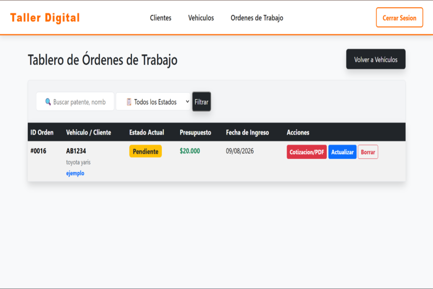The width and height of the screenshot is (433, 289).
Task: Click the Pendiente status badge
Action: [x=145, y=151]
